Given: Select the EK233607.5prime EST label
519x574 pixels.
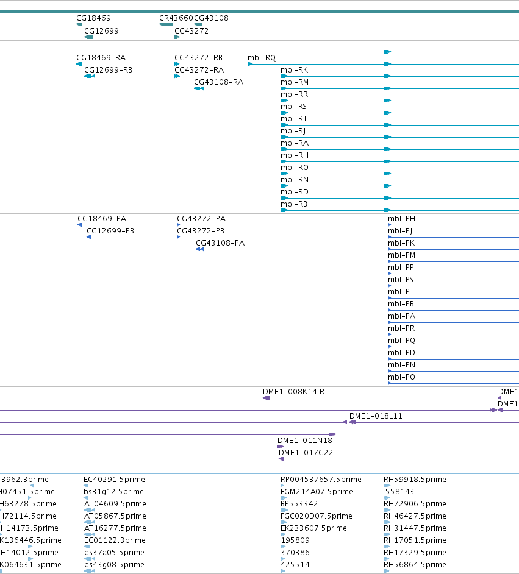Looking at the screenshot, I should (x=313, y=528).
